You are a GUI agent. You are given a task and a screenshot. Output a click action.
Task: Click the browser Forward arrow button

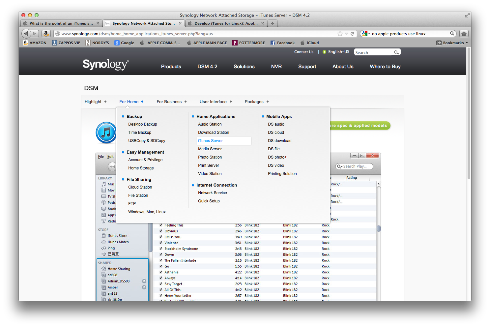click(35, 34)
